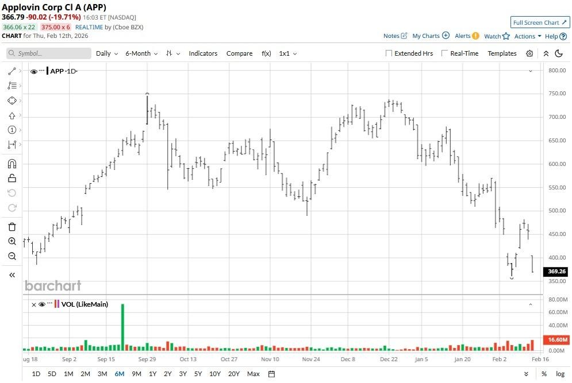Click the Symbol search field

[x=48, y=53]
